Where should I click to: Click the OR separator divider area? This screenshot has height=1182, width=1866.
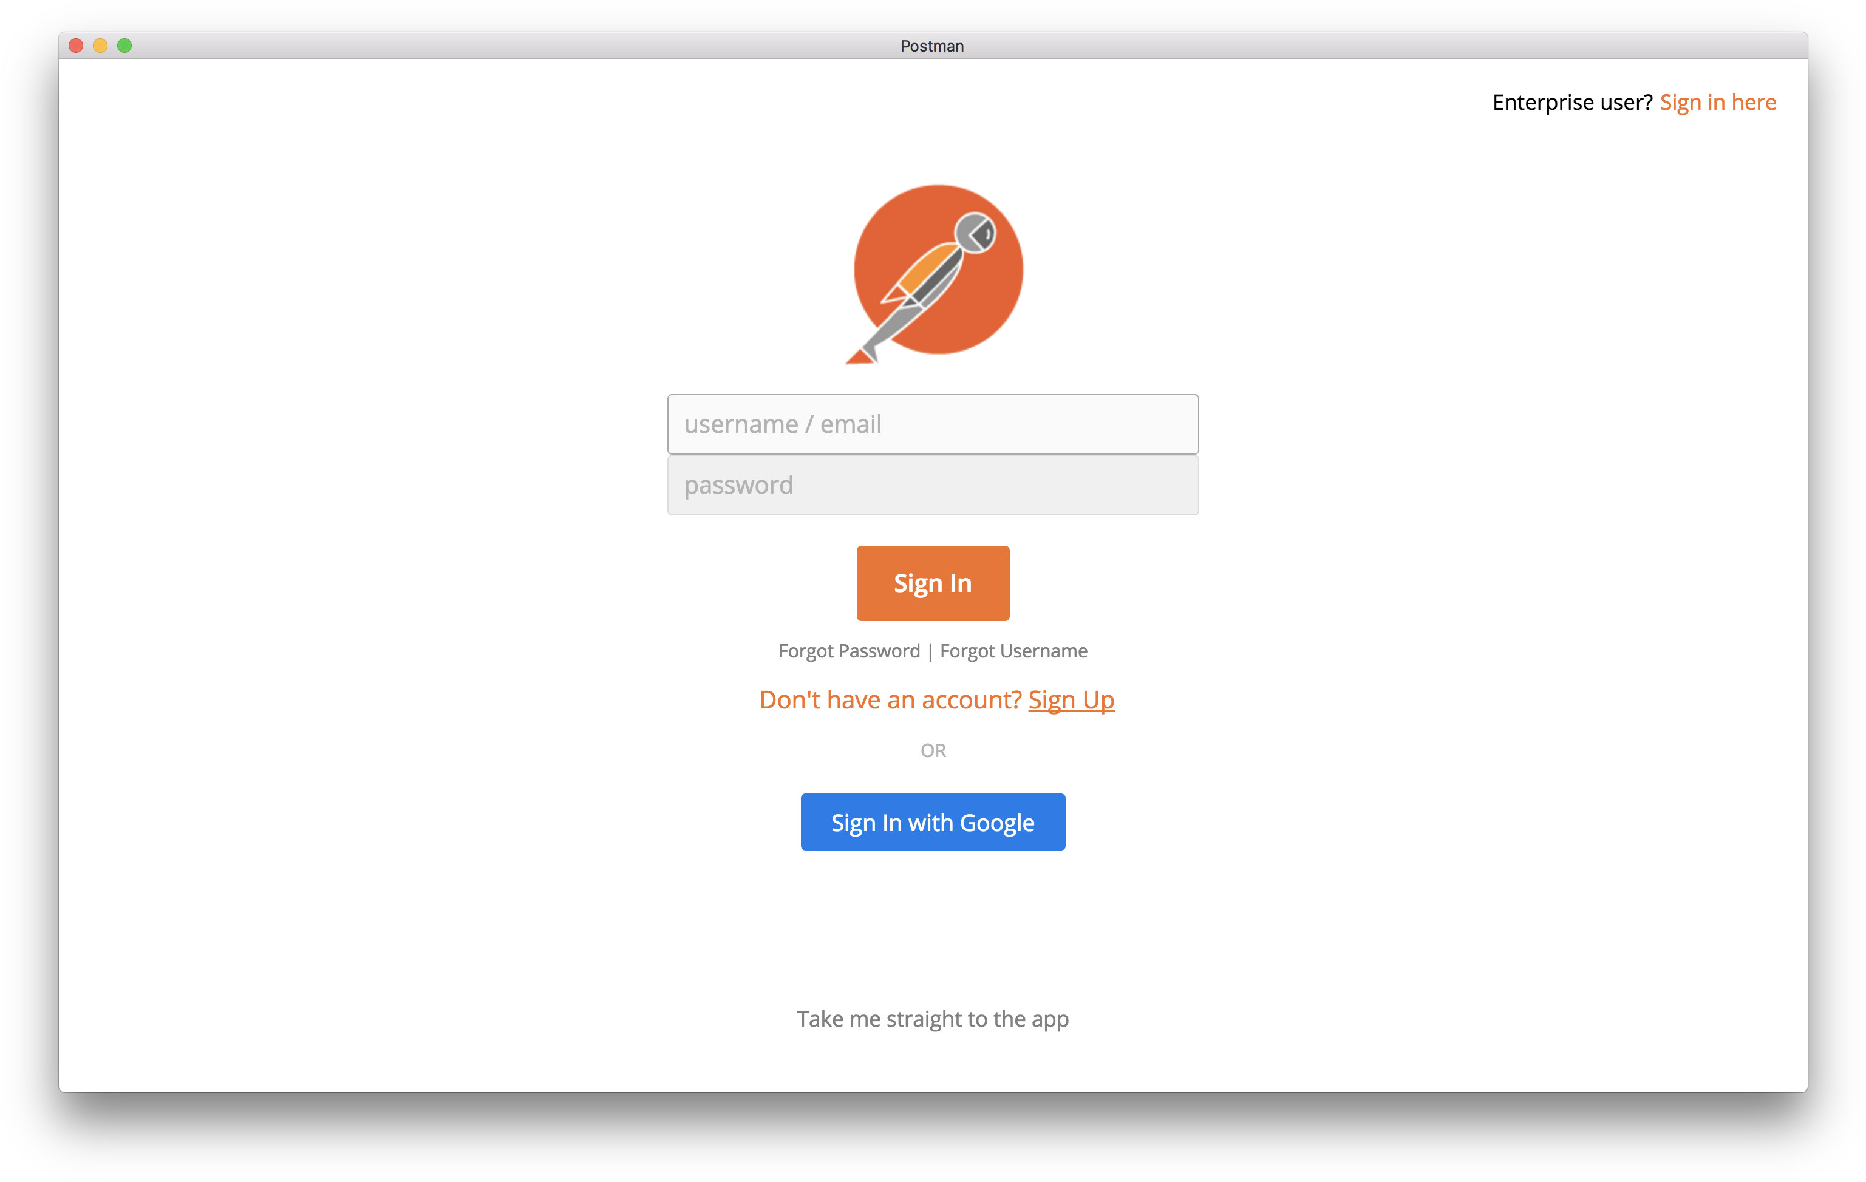pyautogui.click(x=933, y=750)
